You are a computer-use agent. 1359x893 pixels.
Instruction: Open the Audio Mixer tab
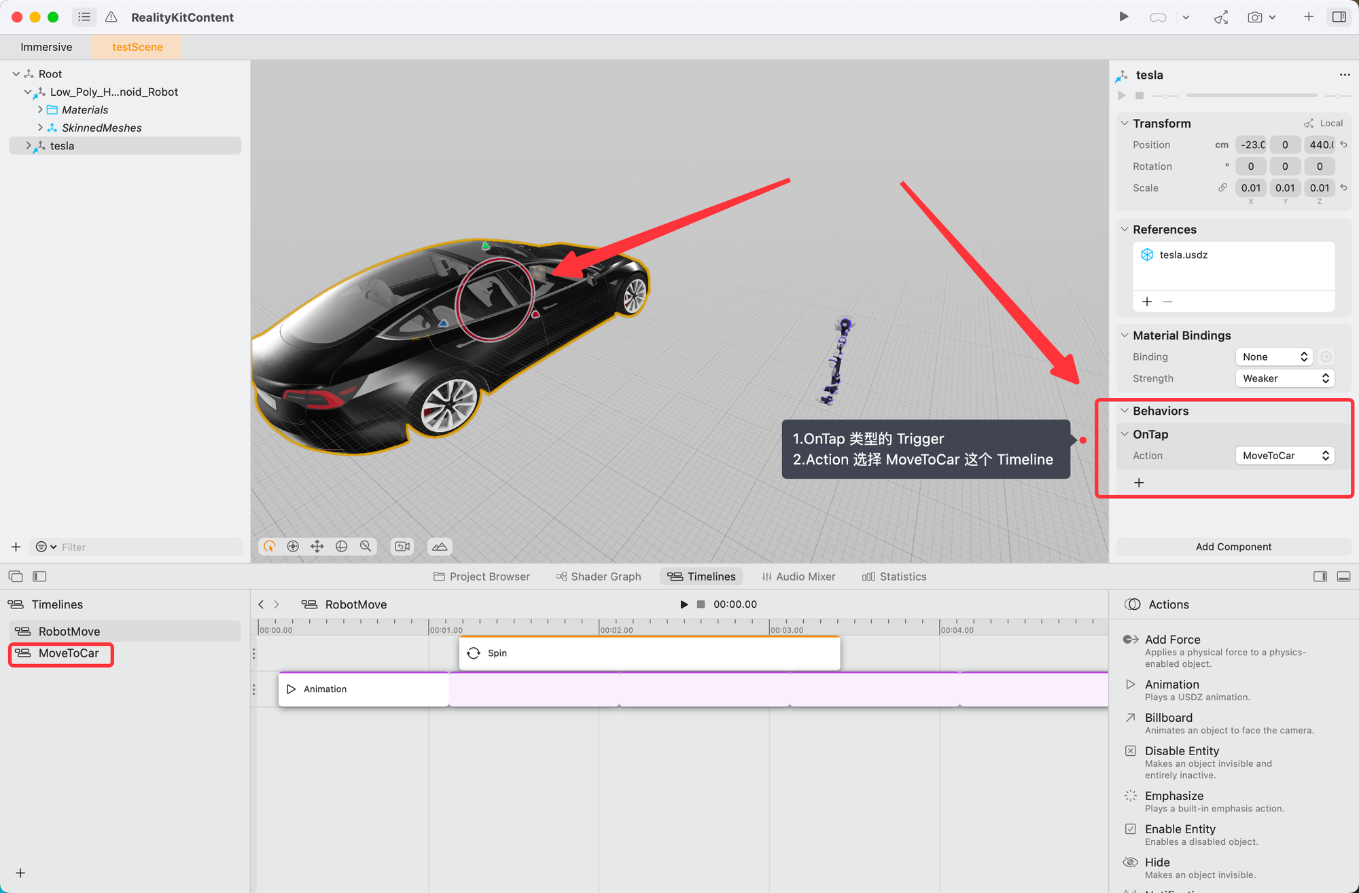[x=798, y=577]
